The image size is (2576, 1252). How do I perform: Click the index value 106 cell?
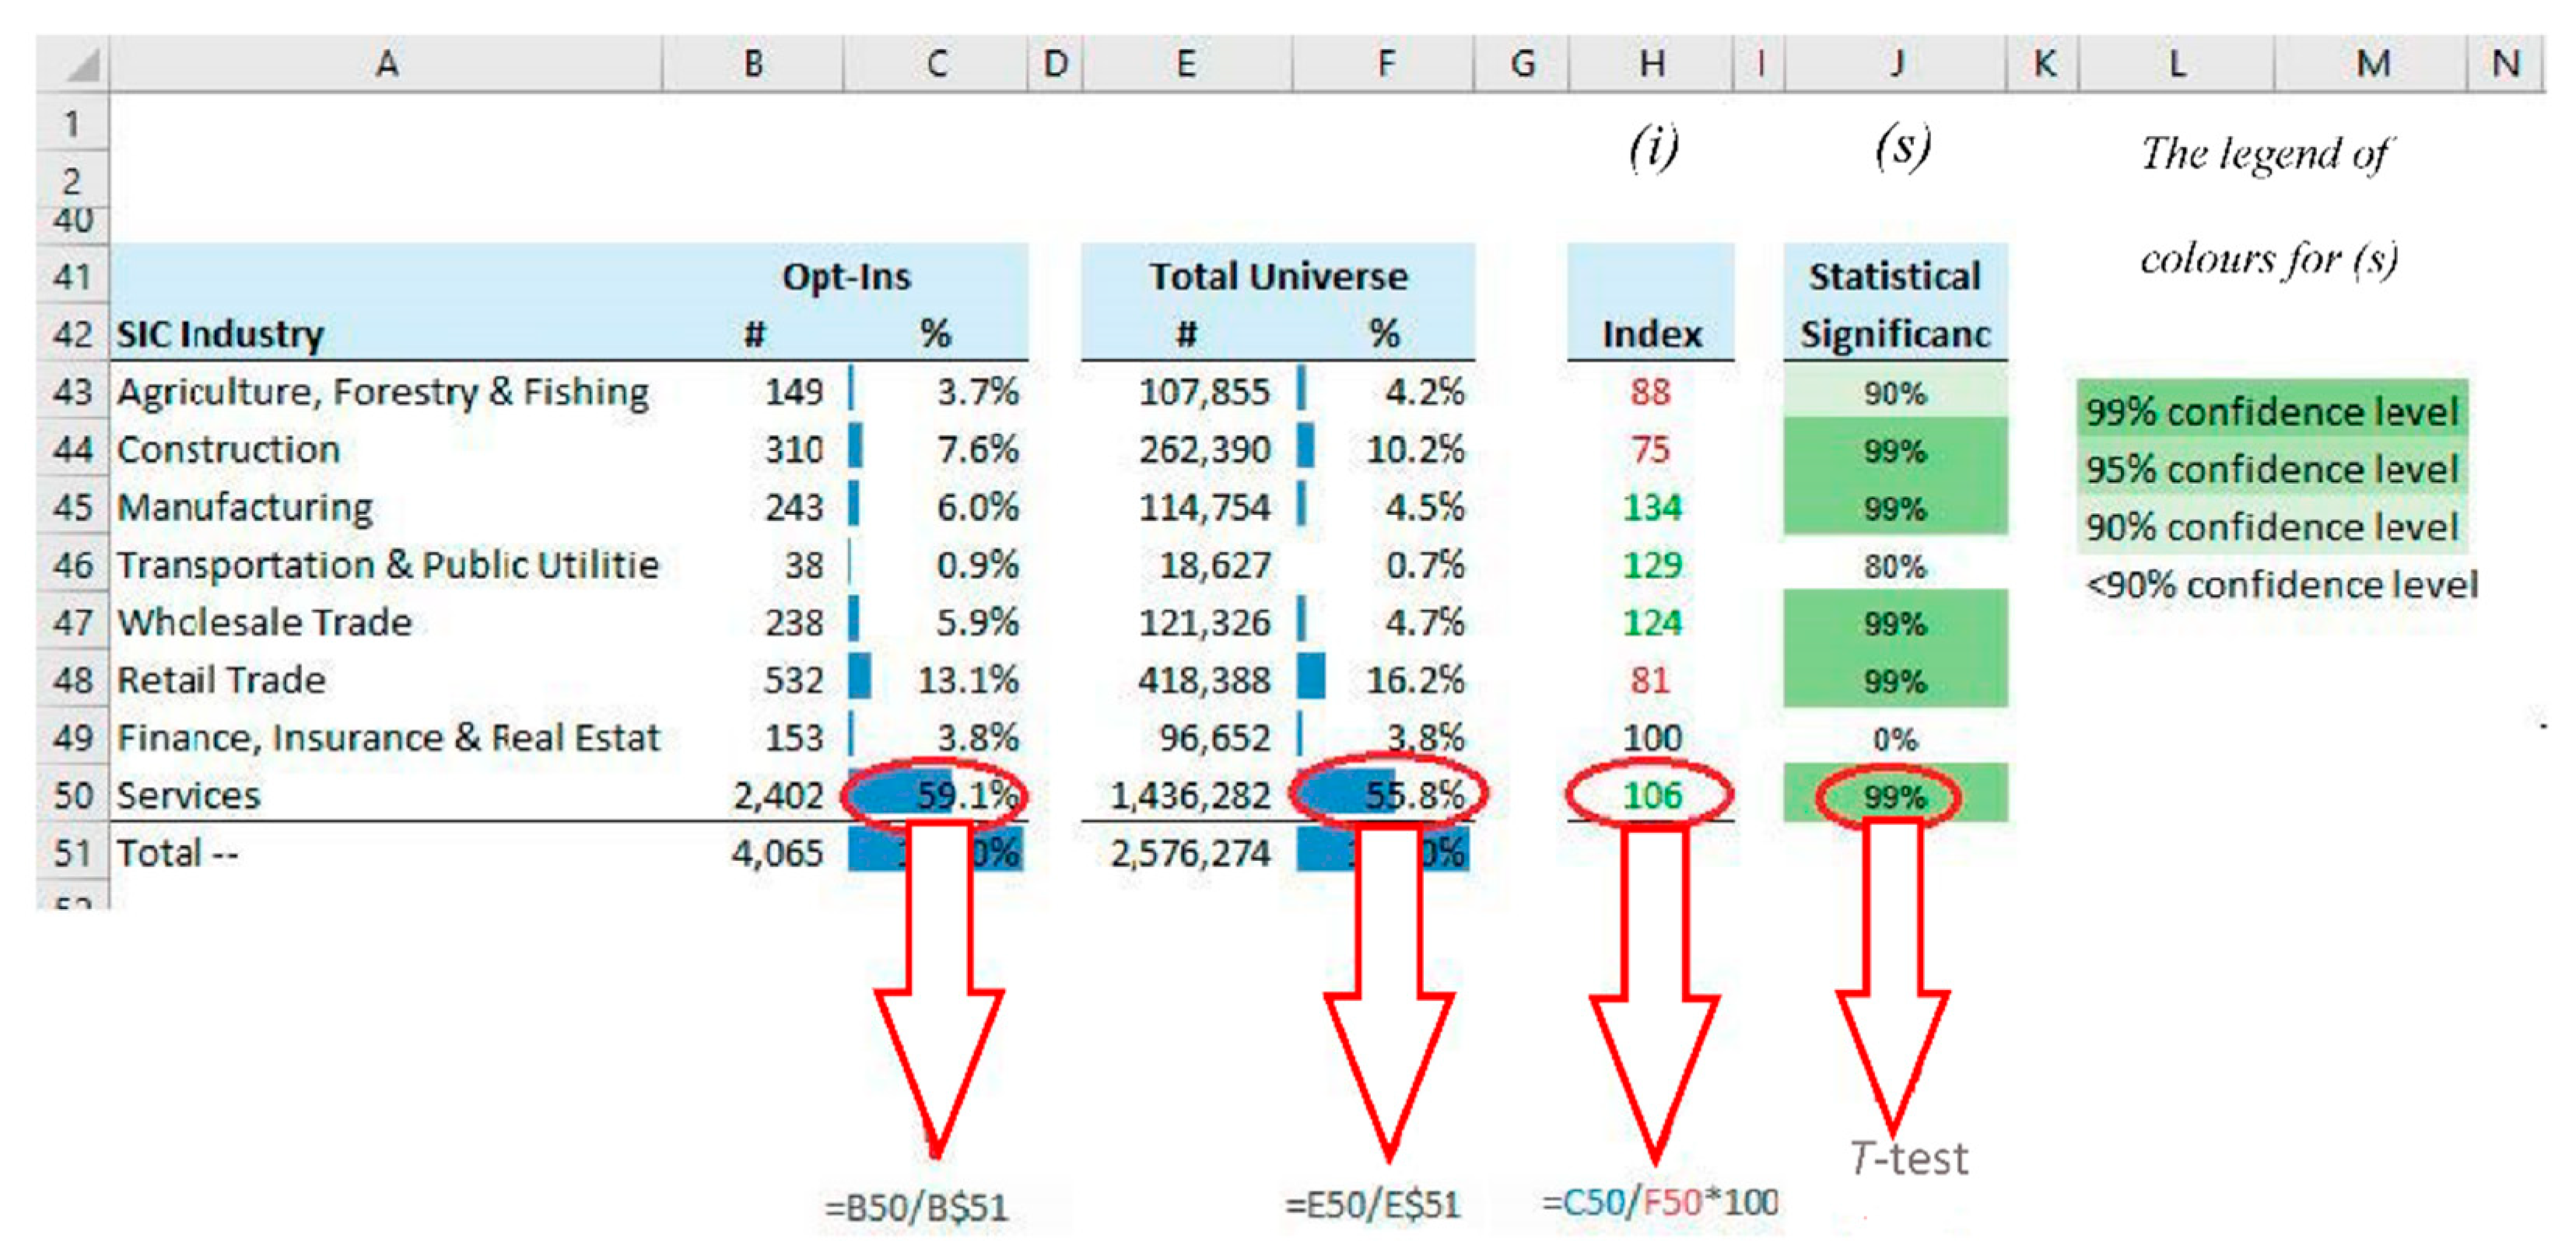pyautogui.click(x=1651, y=796)
